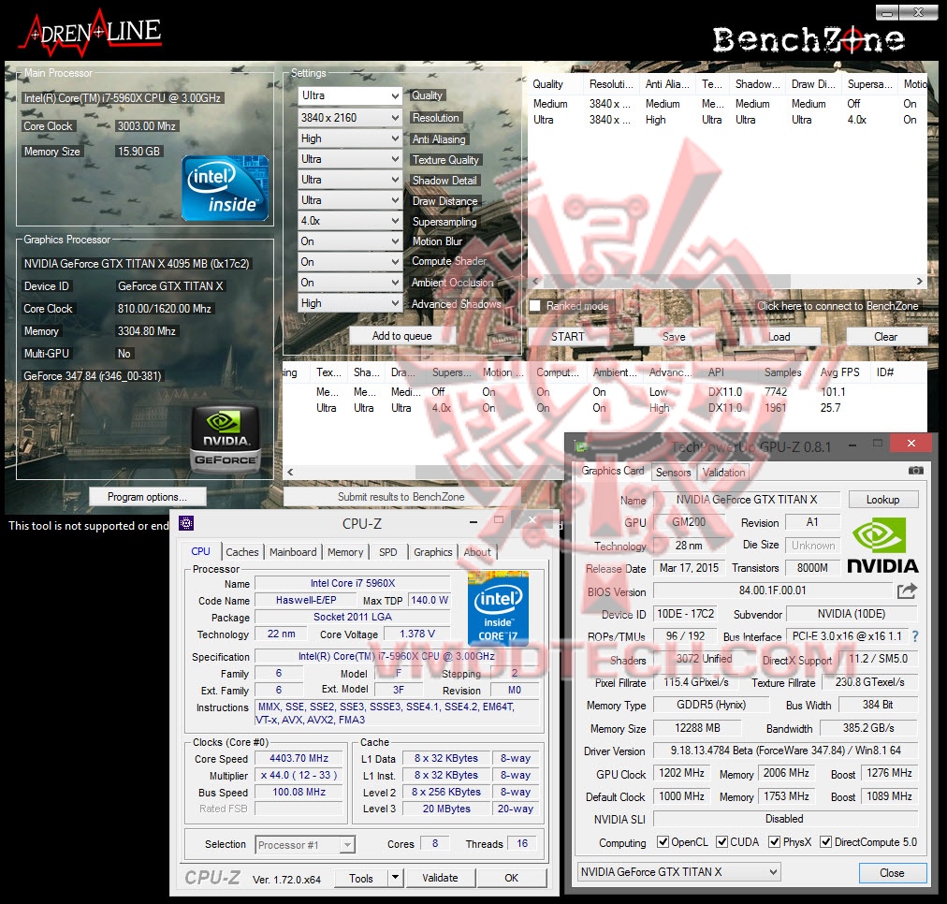Click the Close button in GPU-Z
The height and width of the screenshot is (904, 947).
tap(892, 872)
